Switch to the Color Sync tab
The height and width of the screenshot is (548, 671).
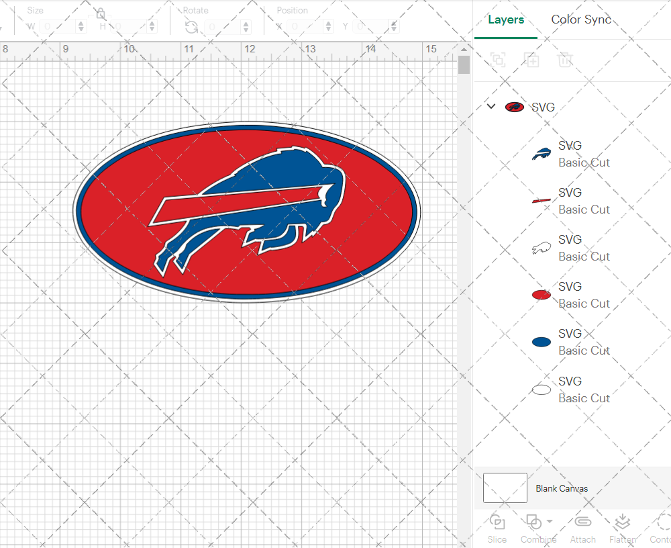581,19
